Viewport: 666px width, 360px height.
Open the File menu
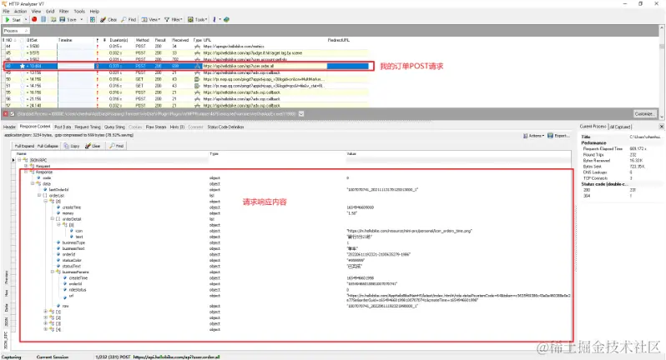point(6,12)
